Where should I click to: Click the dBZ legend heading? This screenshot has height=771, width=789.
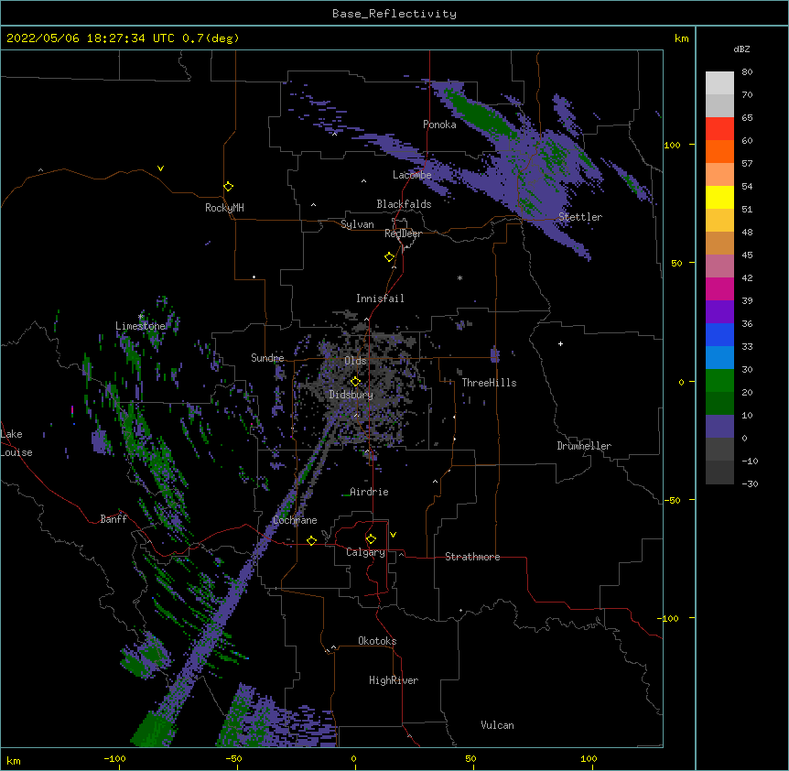741,49
